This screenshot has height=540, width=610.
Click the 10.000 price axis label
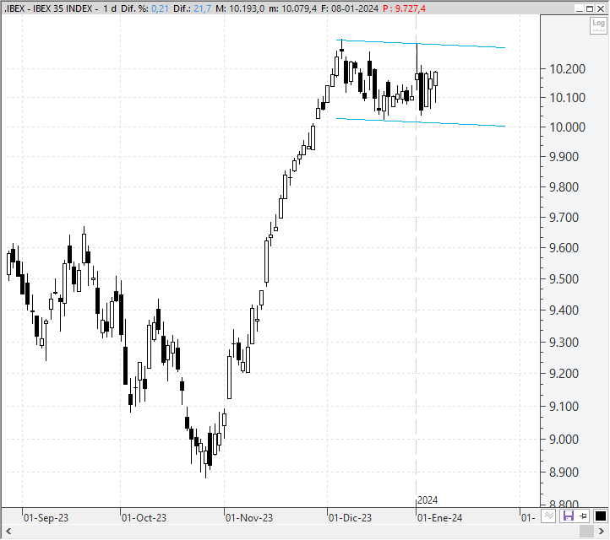[x=567, y=127]
